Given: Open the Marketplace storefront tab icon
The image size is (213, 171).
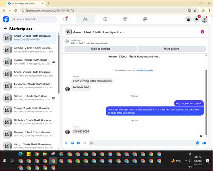Looking at the screenshot, I should click(x=125, y=19).
